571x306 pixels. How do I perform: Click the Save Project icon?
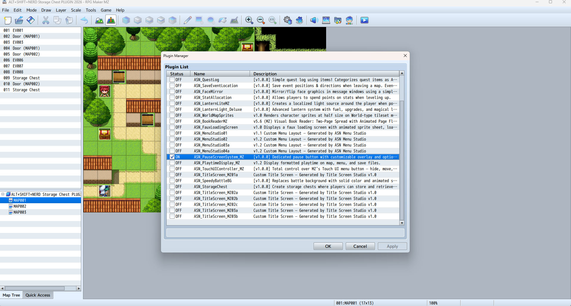(31, 20)
